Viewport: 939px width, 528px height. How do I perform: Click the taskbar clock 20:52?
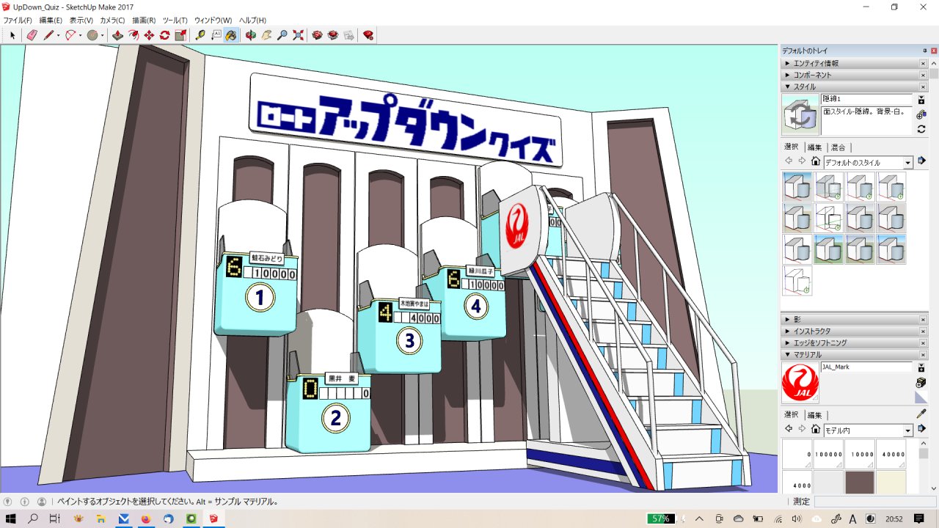tap(894, 518)
